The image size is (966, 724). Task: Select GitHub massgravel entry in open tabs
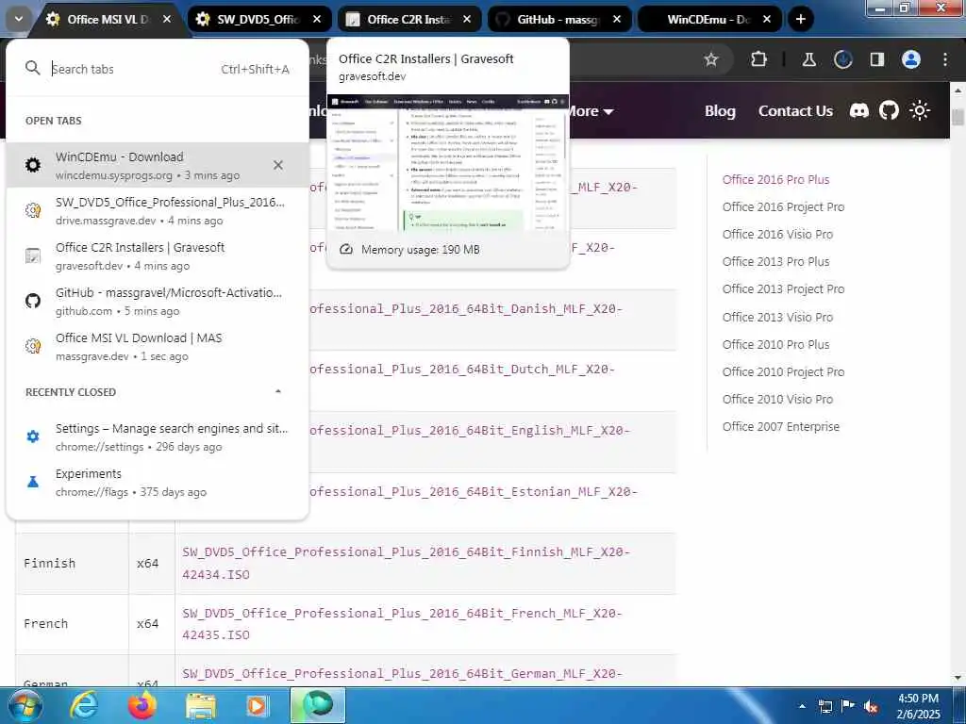(x=158, y=301)
